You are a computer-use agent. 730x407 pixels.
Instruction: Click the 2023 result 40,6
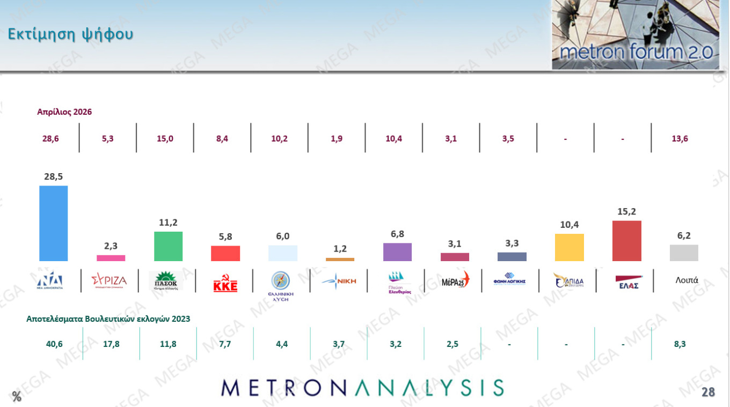click(x=55, y=344)
